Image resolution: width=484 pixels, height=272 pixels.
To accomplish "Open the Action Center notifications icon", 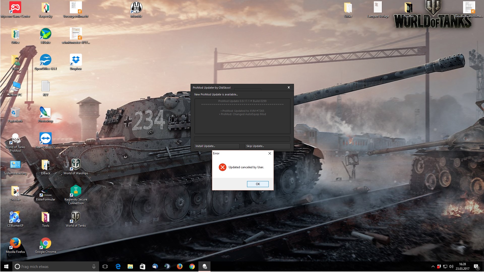I will (x=476, y=266).
